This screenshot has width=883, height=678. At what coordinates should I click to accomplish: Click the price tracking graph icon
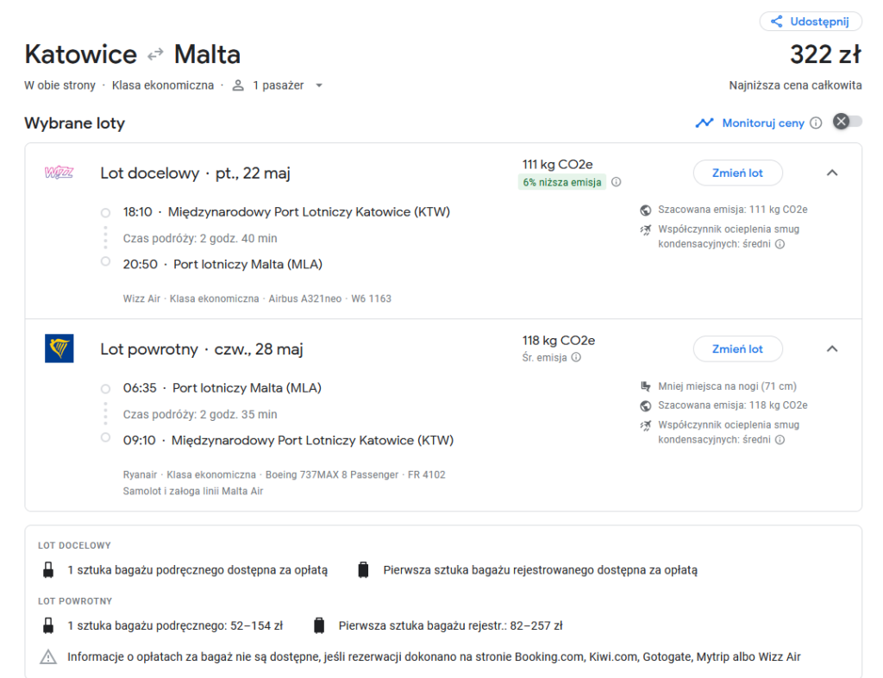(705, 123)
